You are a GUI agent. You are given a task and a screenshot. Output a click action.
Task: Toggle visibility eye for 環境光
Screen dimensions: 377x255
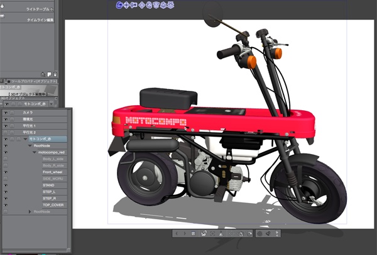click(x=6, y=119)
